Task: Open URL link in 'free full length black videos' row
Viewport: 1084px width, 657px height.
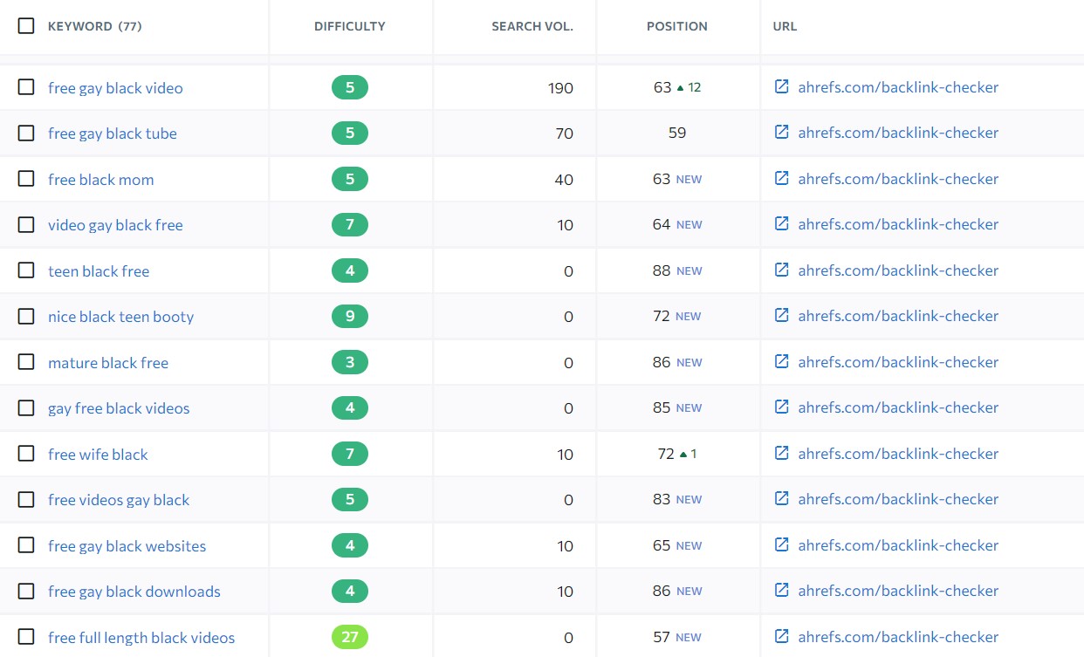Action: click(x=898, y=637)
